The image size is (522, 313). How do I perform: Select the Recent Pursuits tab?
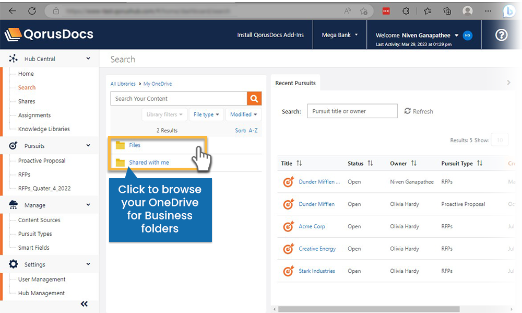(x=295, y=83)
